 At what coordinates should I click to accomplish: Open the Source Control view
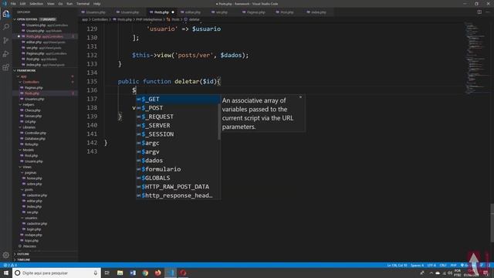(6, 40)
